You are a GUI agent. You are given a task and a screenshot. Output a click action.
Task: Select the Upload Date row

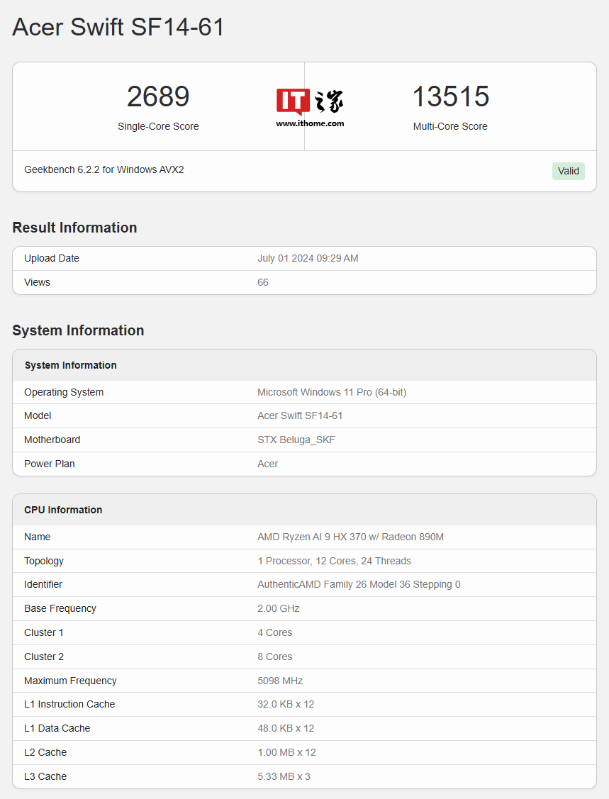pos(308,258)
